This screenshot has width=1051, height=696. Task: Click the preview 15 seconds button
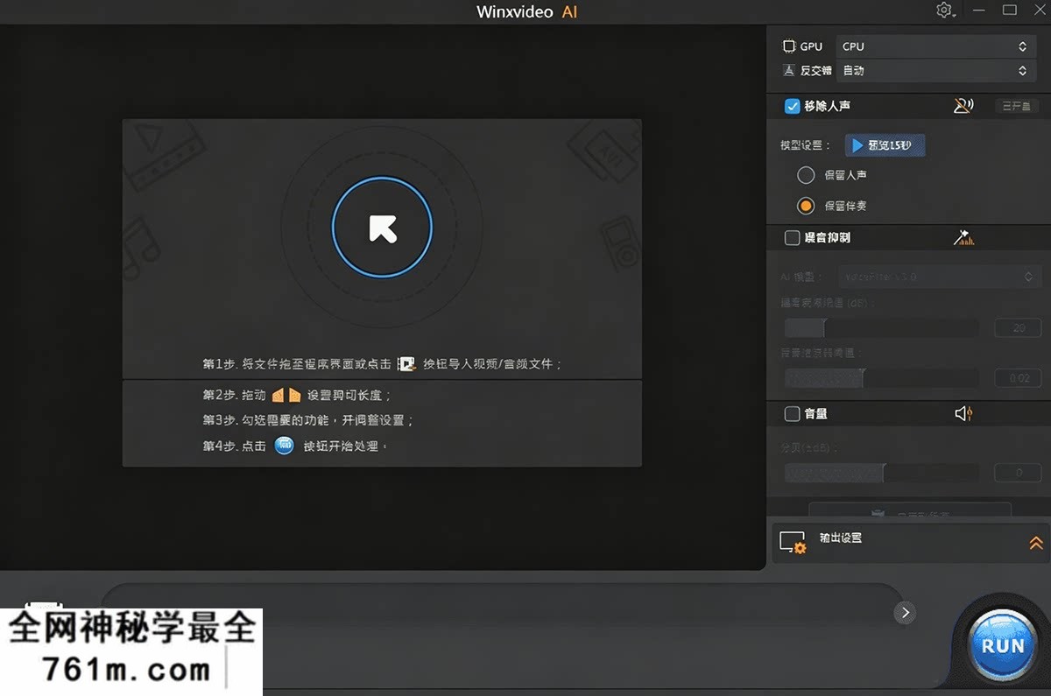point(885,145)
